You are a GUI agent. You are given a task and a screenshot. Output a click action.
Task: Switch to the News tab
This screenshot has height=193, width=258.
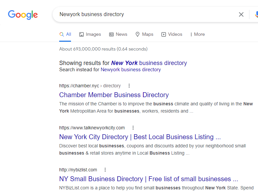[x=118, y=34]
